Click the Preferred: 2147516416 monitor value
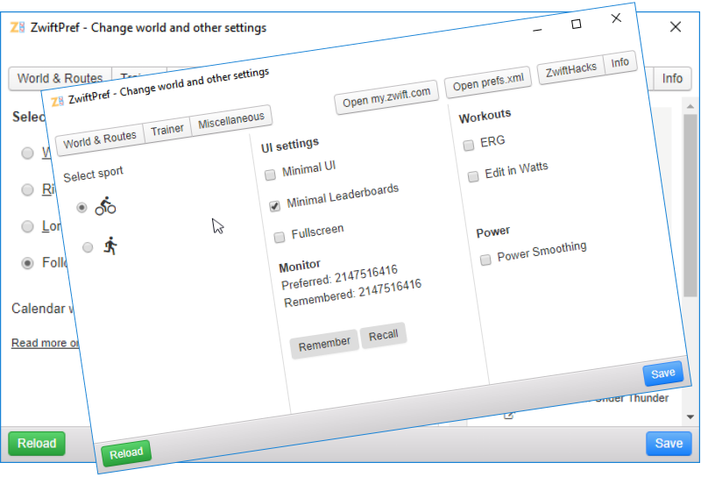Screen dimensions: 701x477 coord(339,277)
